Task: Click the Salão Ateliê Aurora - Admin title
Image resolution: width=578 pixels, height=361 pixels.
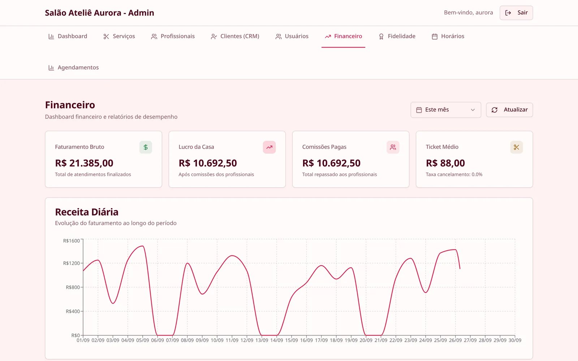Action: tap(99, 13)
